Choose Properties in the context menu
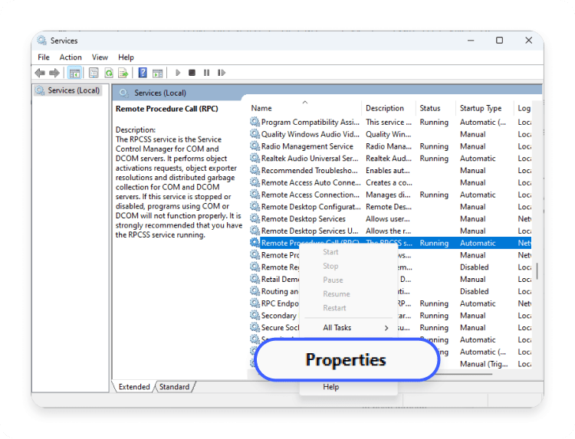The image size is (575, 439). (346, 360)
